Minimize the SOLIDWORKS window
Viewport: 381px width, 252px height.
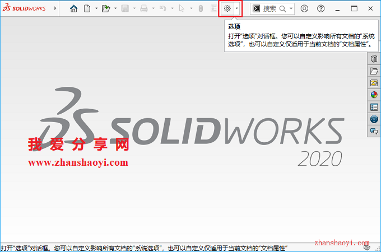[x=337, y=9]
